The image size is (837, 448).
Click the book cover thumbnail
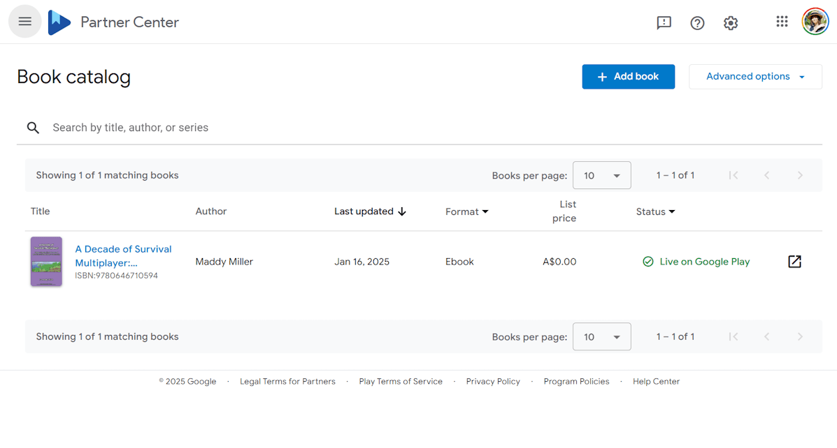(45, 261)
